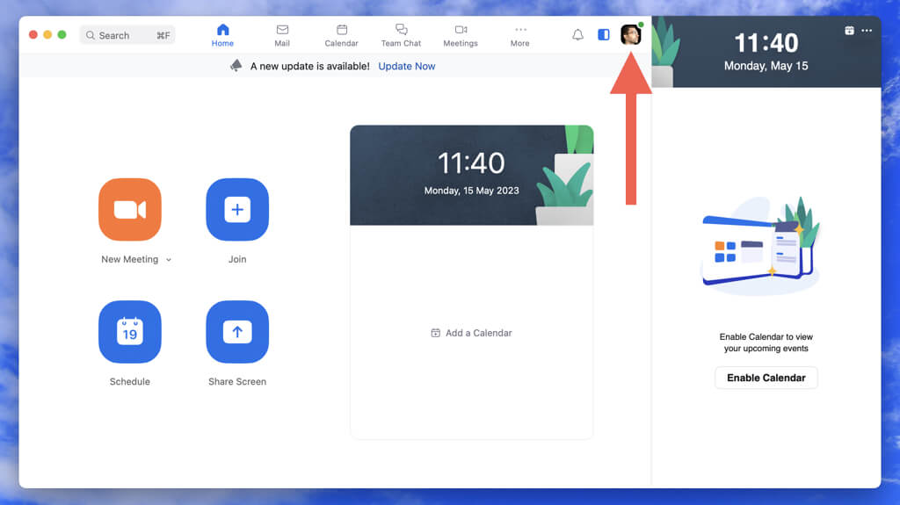Click the Join meeting icon
Image resolution: width=900 pixels, height=505 pixels.
[237, 209]
